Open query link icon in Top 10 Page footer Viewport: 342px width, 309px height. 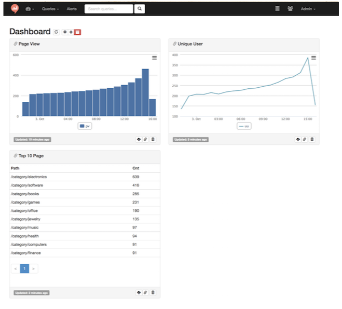pyautogui.click(x=145, y=293)
